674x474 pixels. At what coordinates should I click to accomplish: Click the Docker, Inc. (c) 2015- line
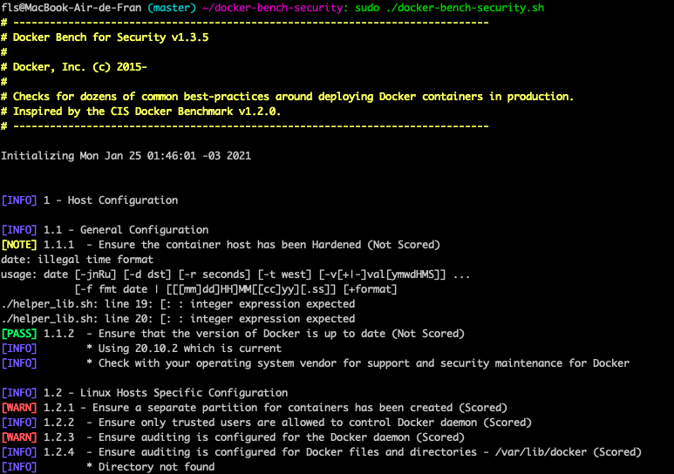coord(79,67)
